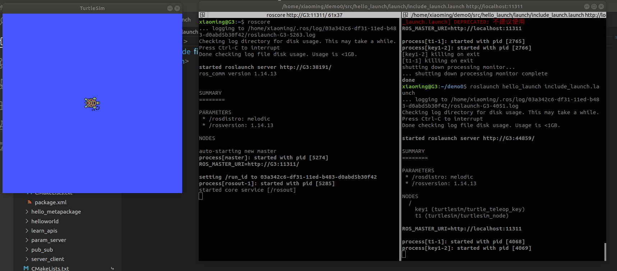Close the terminal window
Screen dimensions: 617x271
click(601, 6)
